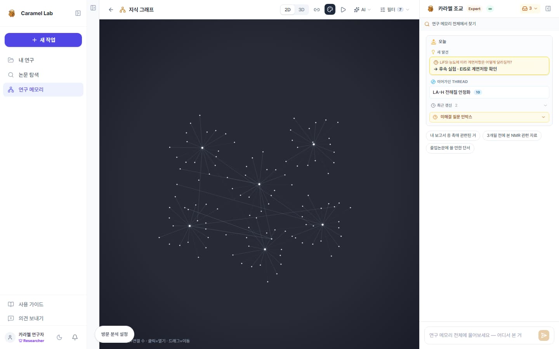Open the LA-H 전해질 안정화 thread
Screen dimensions: 559x349
[489, 92]
